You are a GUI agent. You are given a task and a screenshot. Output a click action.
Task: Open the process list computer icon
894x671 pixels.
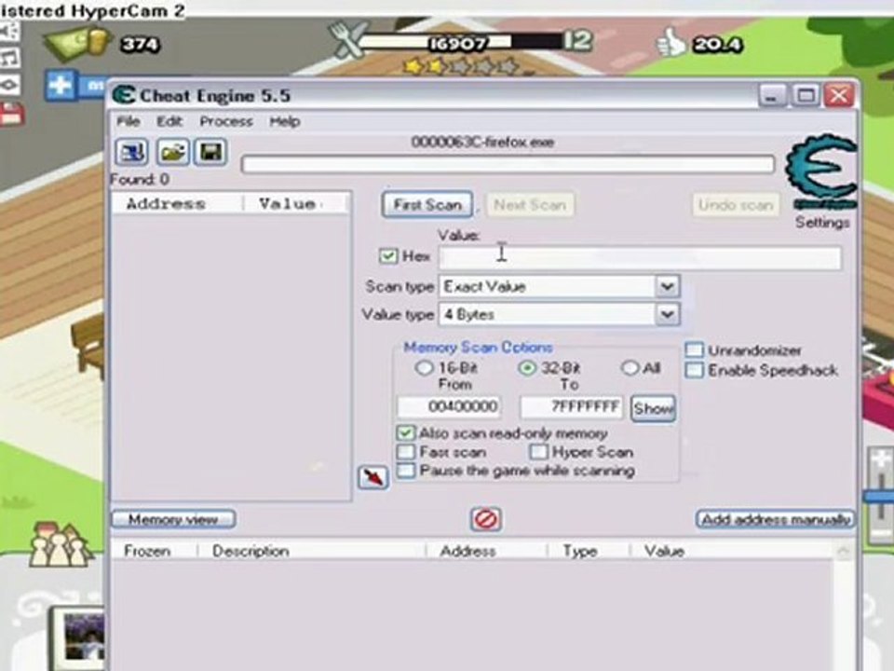(131, 152)
